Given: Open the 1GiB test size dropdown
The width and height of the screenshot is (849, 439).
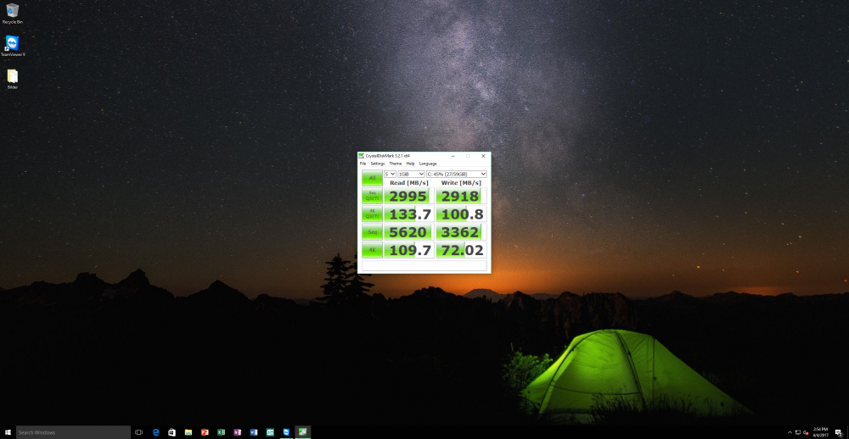Looking at the screenshot, I should click(x=411, y=174).
